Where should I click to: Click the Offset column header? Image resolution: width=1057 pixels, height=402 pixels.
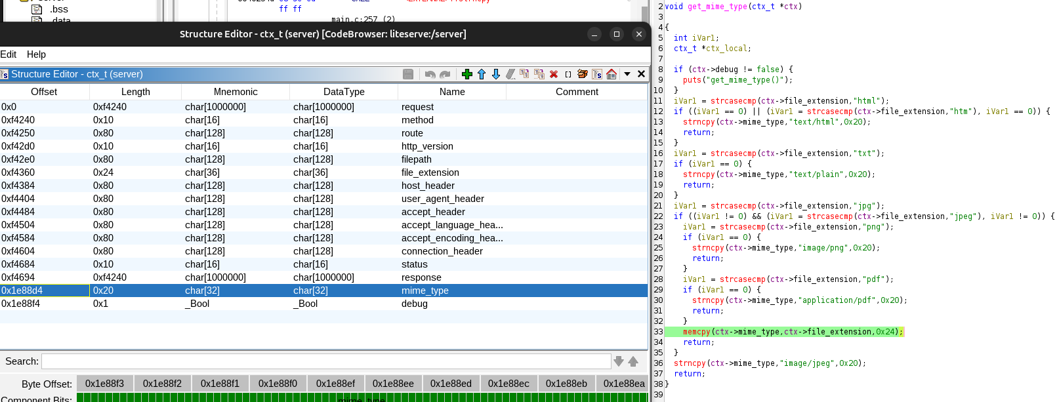coord(44,92)
